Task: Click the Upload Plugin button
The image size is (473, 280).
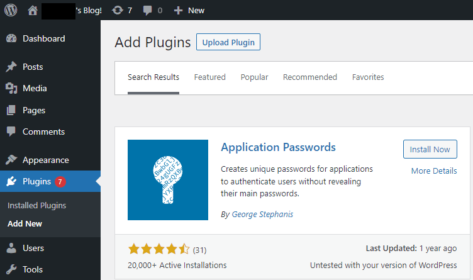Action: tap(228, 42)
